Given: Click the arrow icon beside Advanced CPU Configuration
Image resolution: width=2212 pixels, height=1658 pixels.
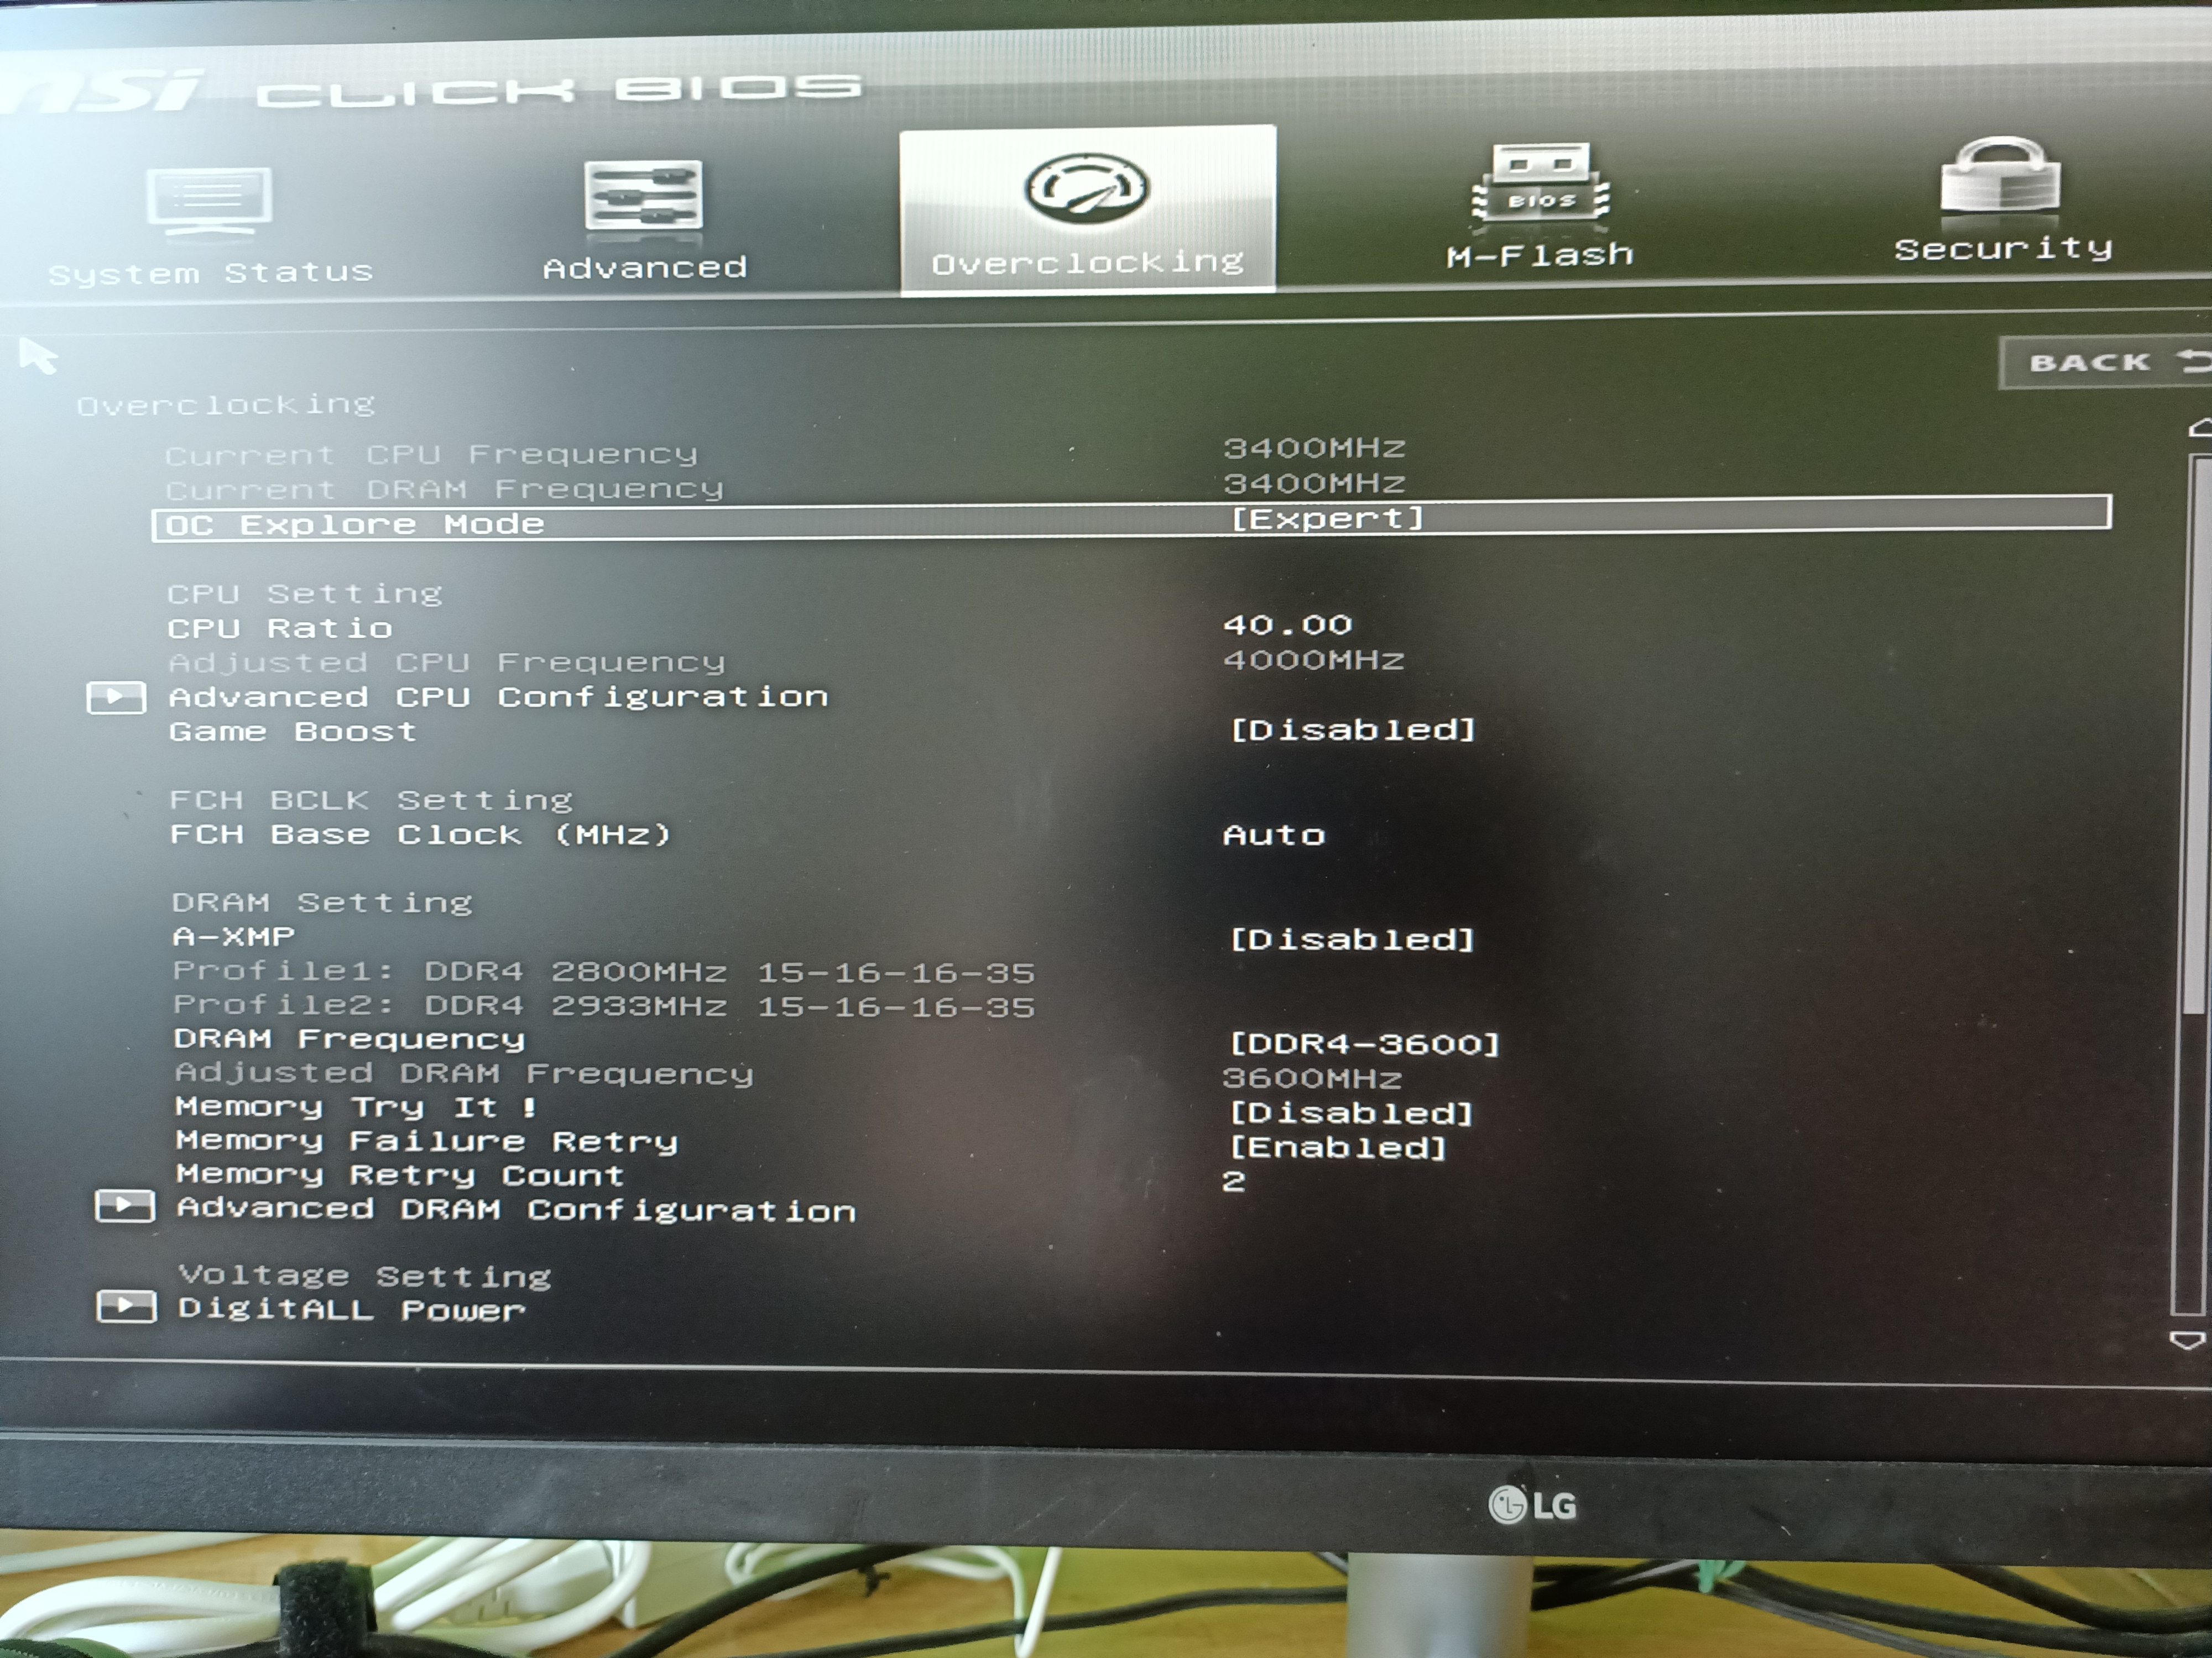Looking at the screenshot, I should [x=116, y=696].
